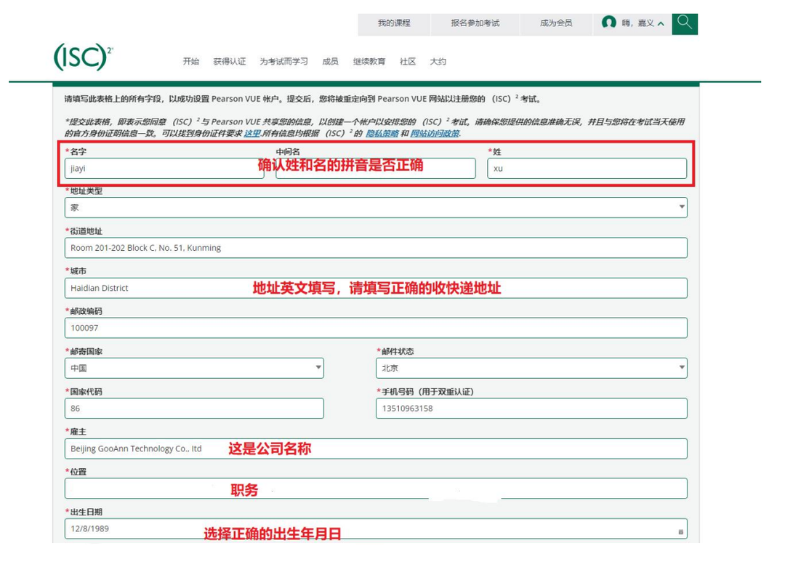
Task: Open the 邮件状态 dropdown showing 北京
Action: coord(531,368)
